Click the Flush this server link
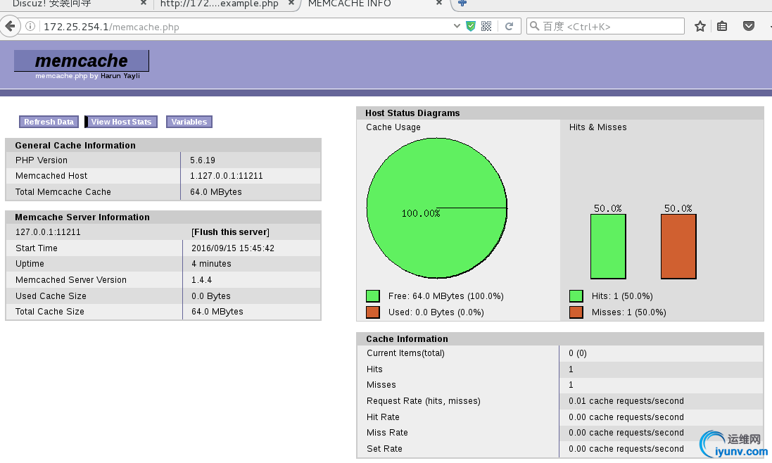 (230, 231)
